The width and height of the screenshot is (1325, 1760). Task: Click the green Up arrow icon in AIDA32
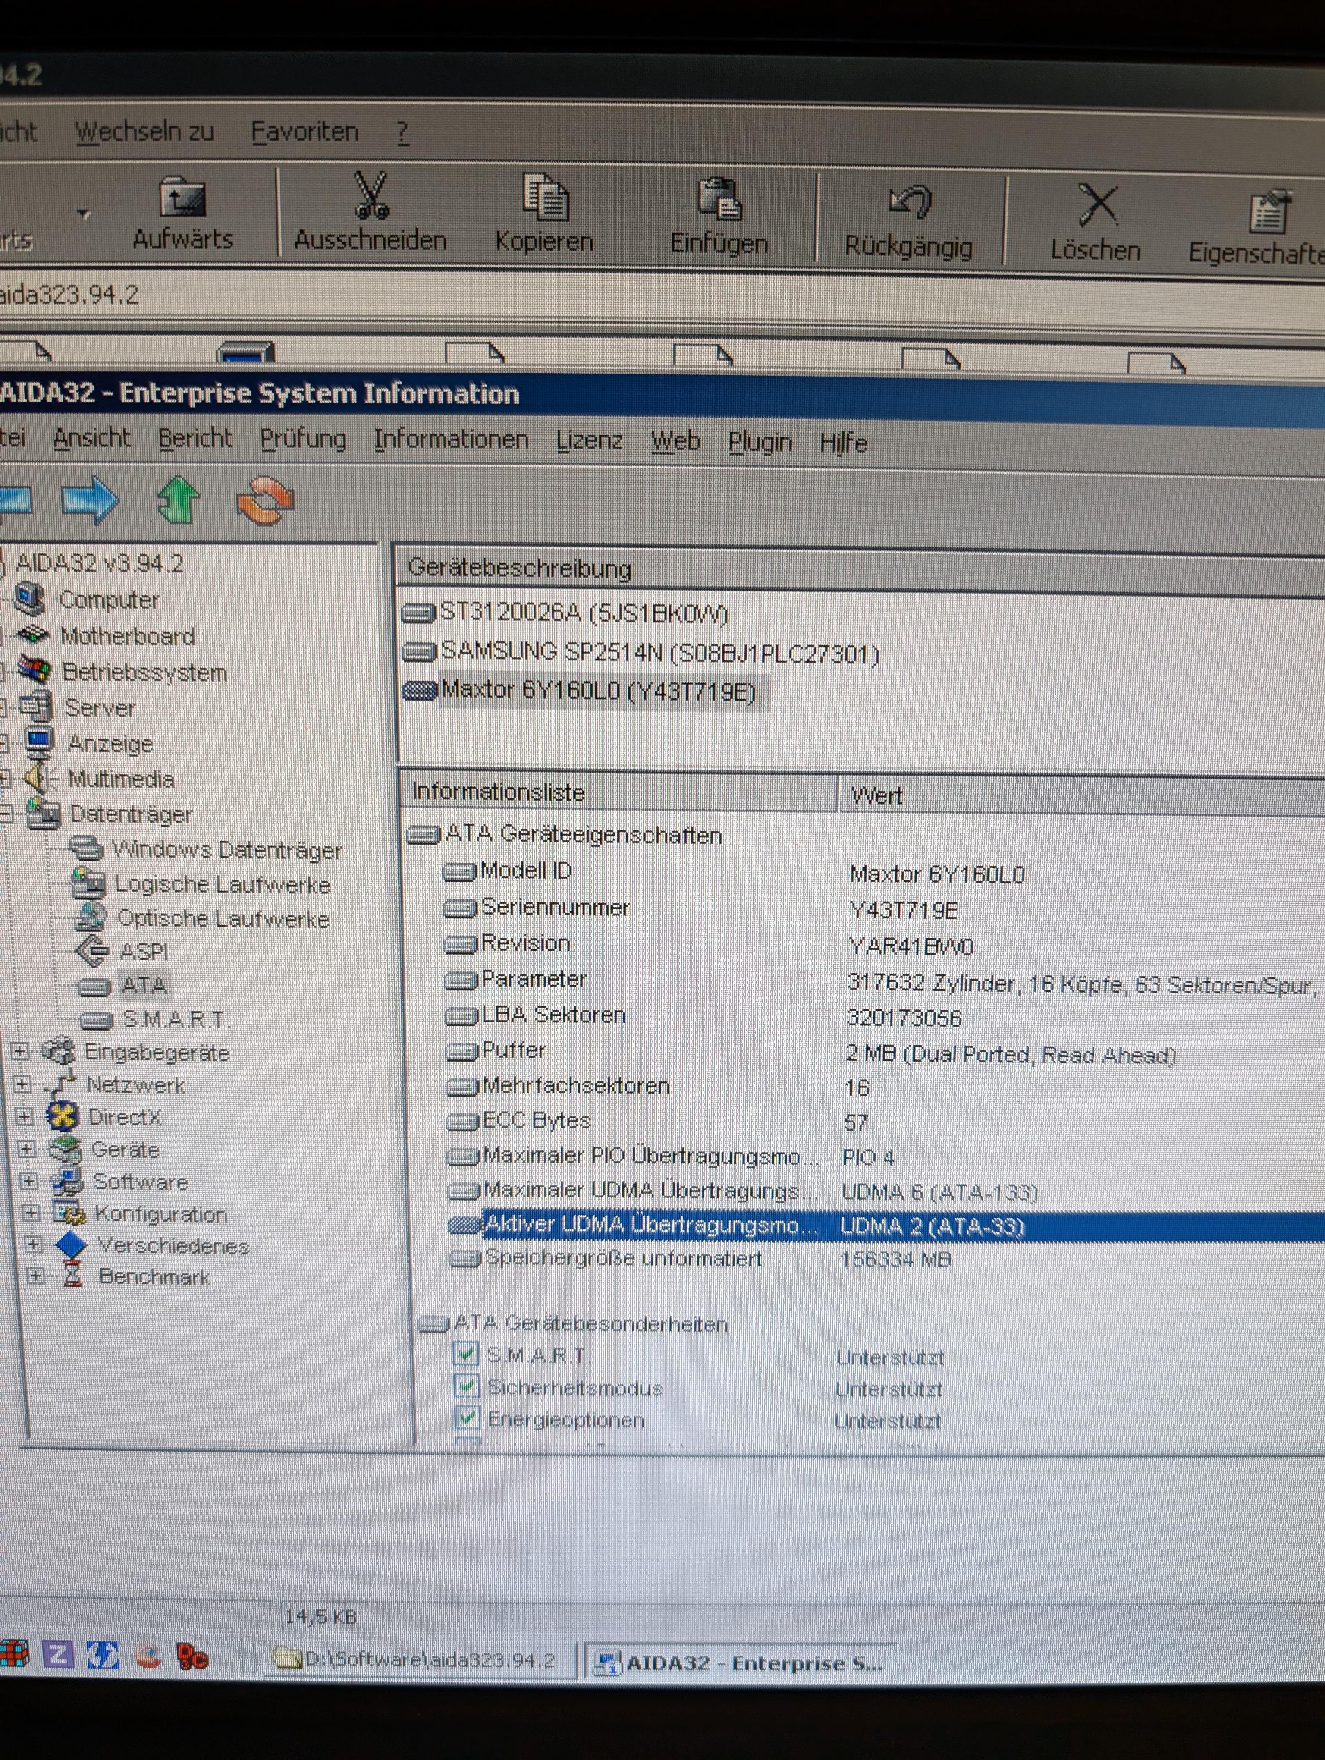click(178, 500)
